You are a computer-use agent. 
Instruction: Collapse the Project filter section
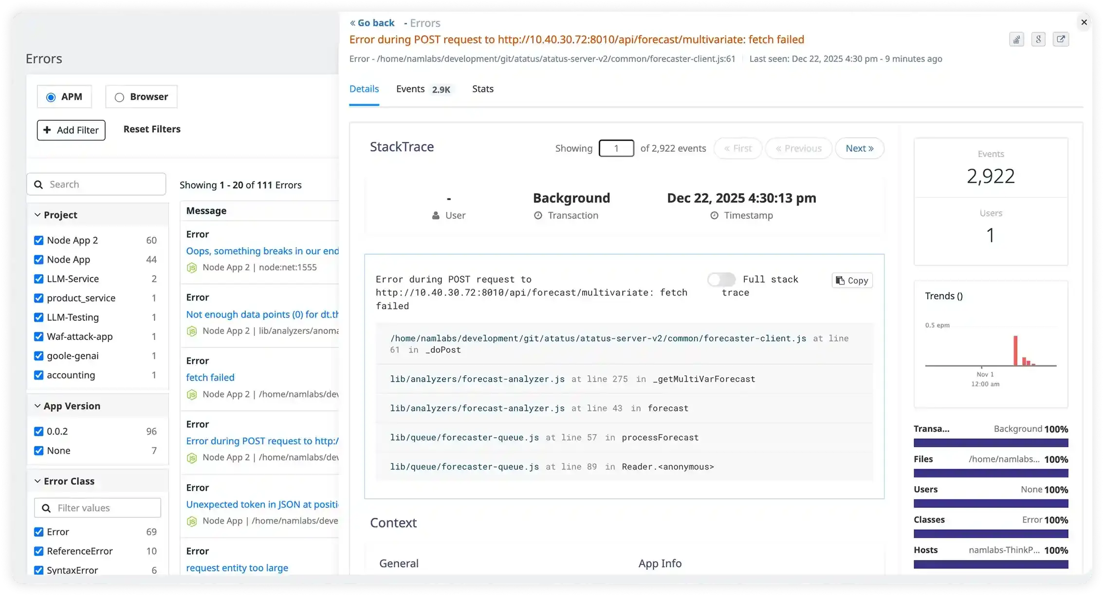[x=37, y=214]
